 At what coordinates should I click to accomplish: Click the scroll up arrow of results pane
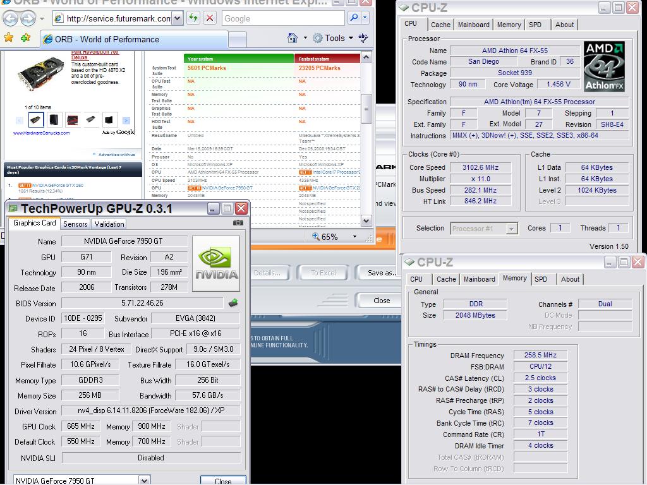(x=366, y=57)
